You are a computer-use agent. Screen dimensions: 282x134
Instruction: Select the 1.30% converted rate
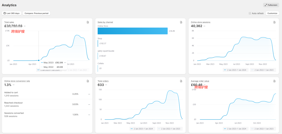[75, 115]
